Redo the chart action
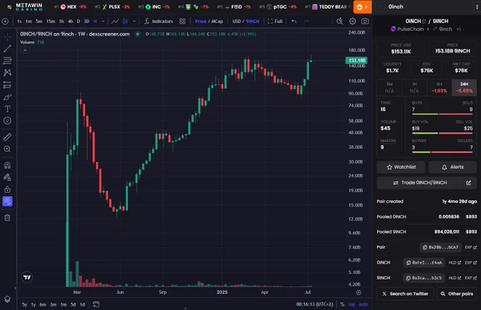 [x=306, y=21]
